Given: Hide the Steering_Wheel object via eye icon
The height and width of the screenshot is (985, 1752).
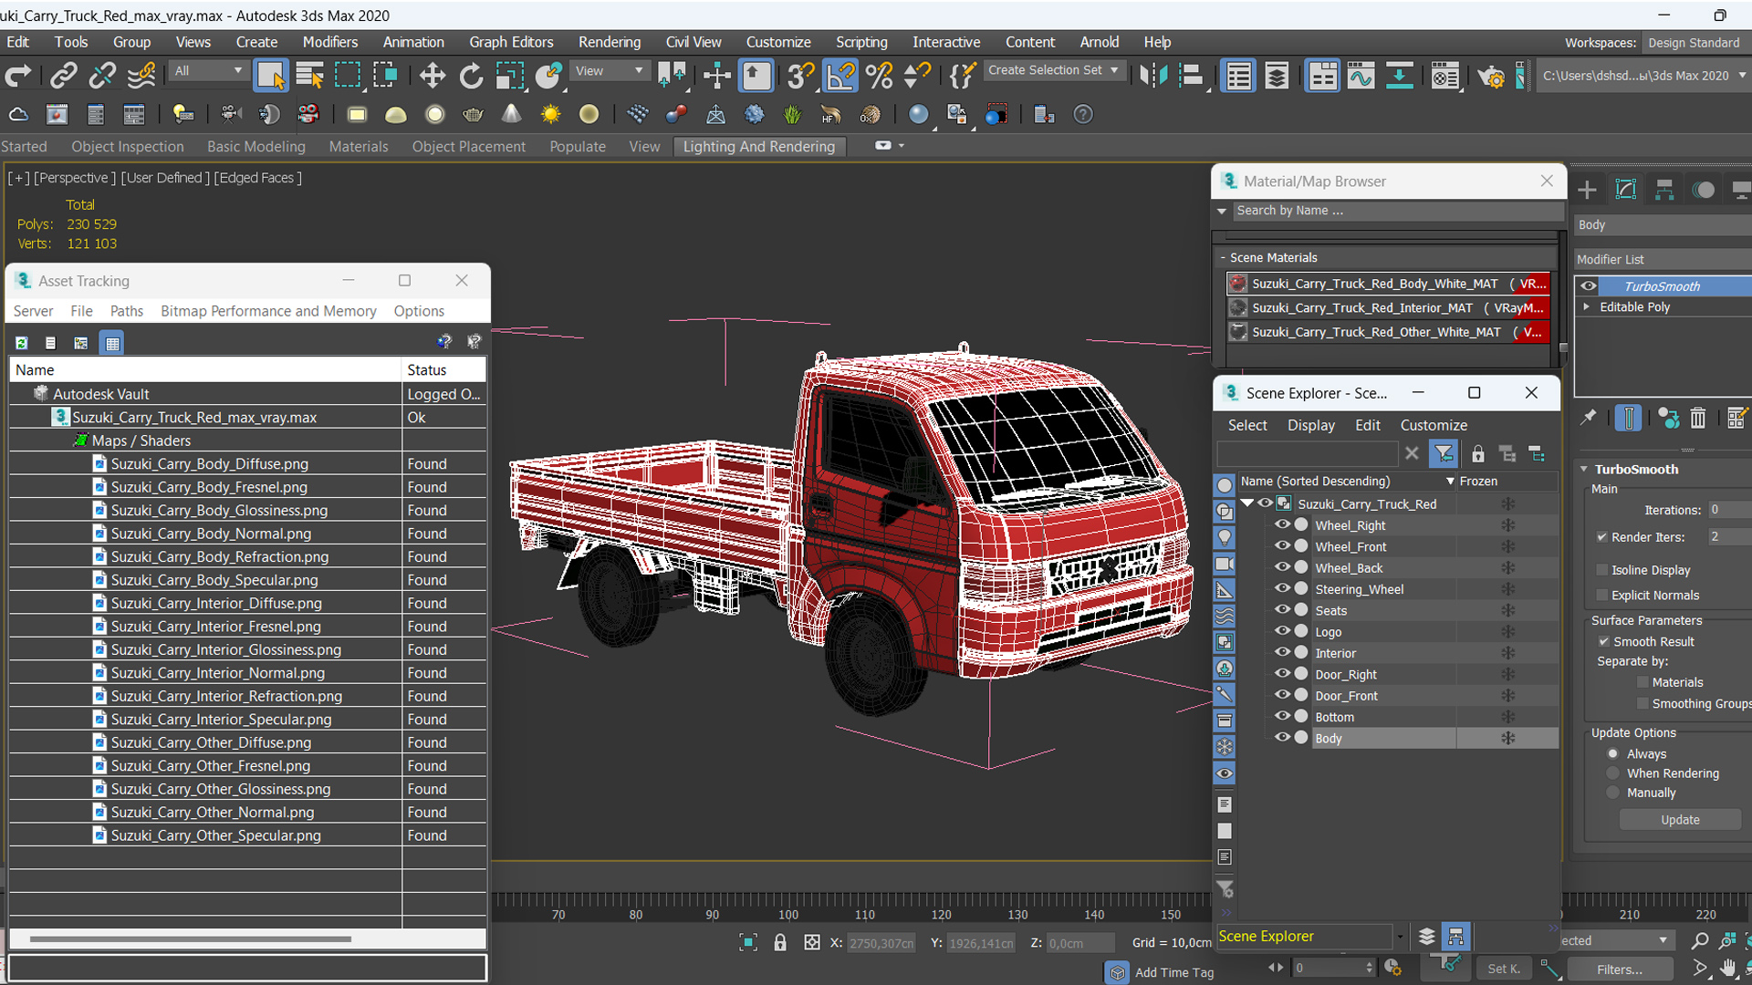Looking at the screenshot, I should click(x=1282, y=588).
